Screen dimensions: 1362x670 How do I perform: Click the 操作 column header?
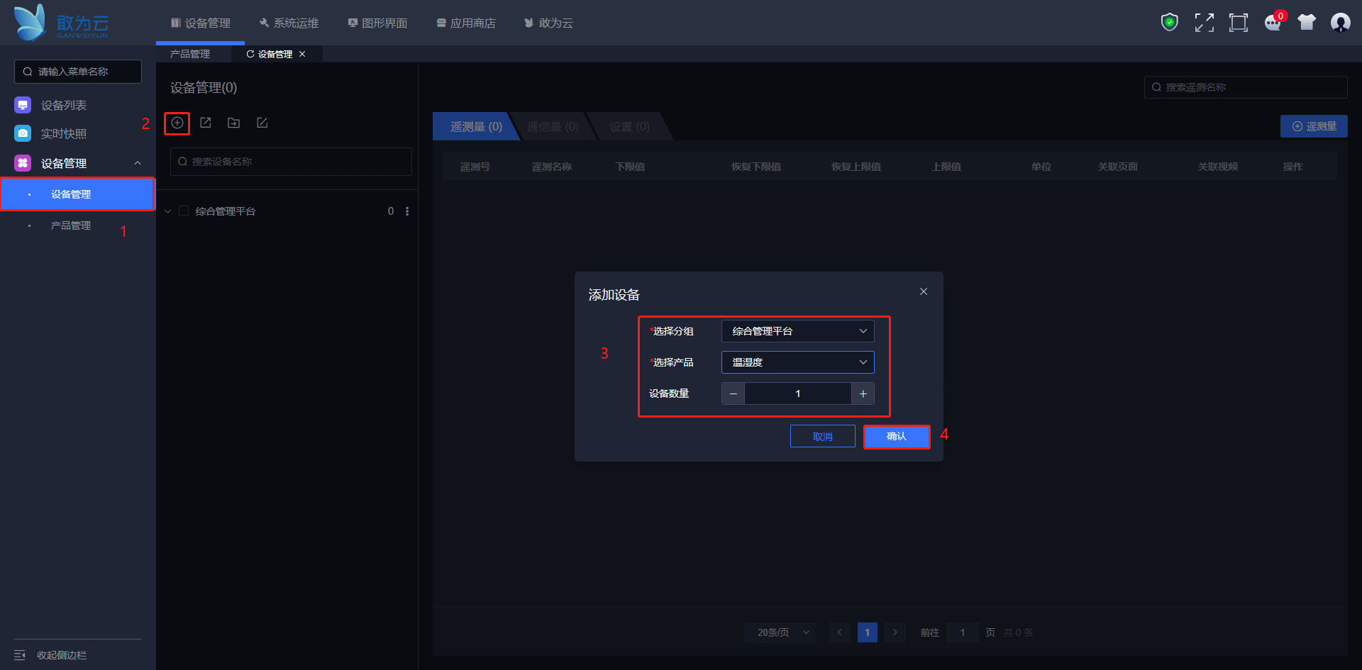pos(1293,167)
